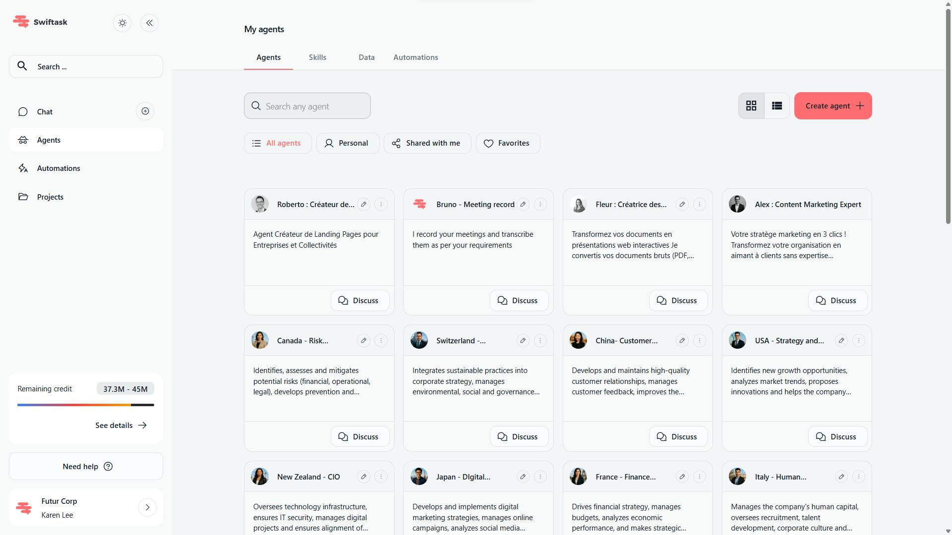Click edit pencil on Roberto agent card

(363, 204)
